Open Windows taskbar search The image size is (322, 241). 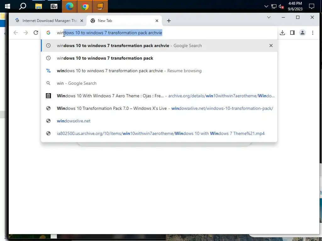(23, 6)
